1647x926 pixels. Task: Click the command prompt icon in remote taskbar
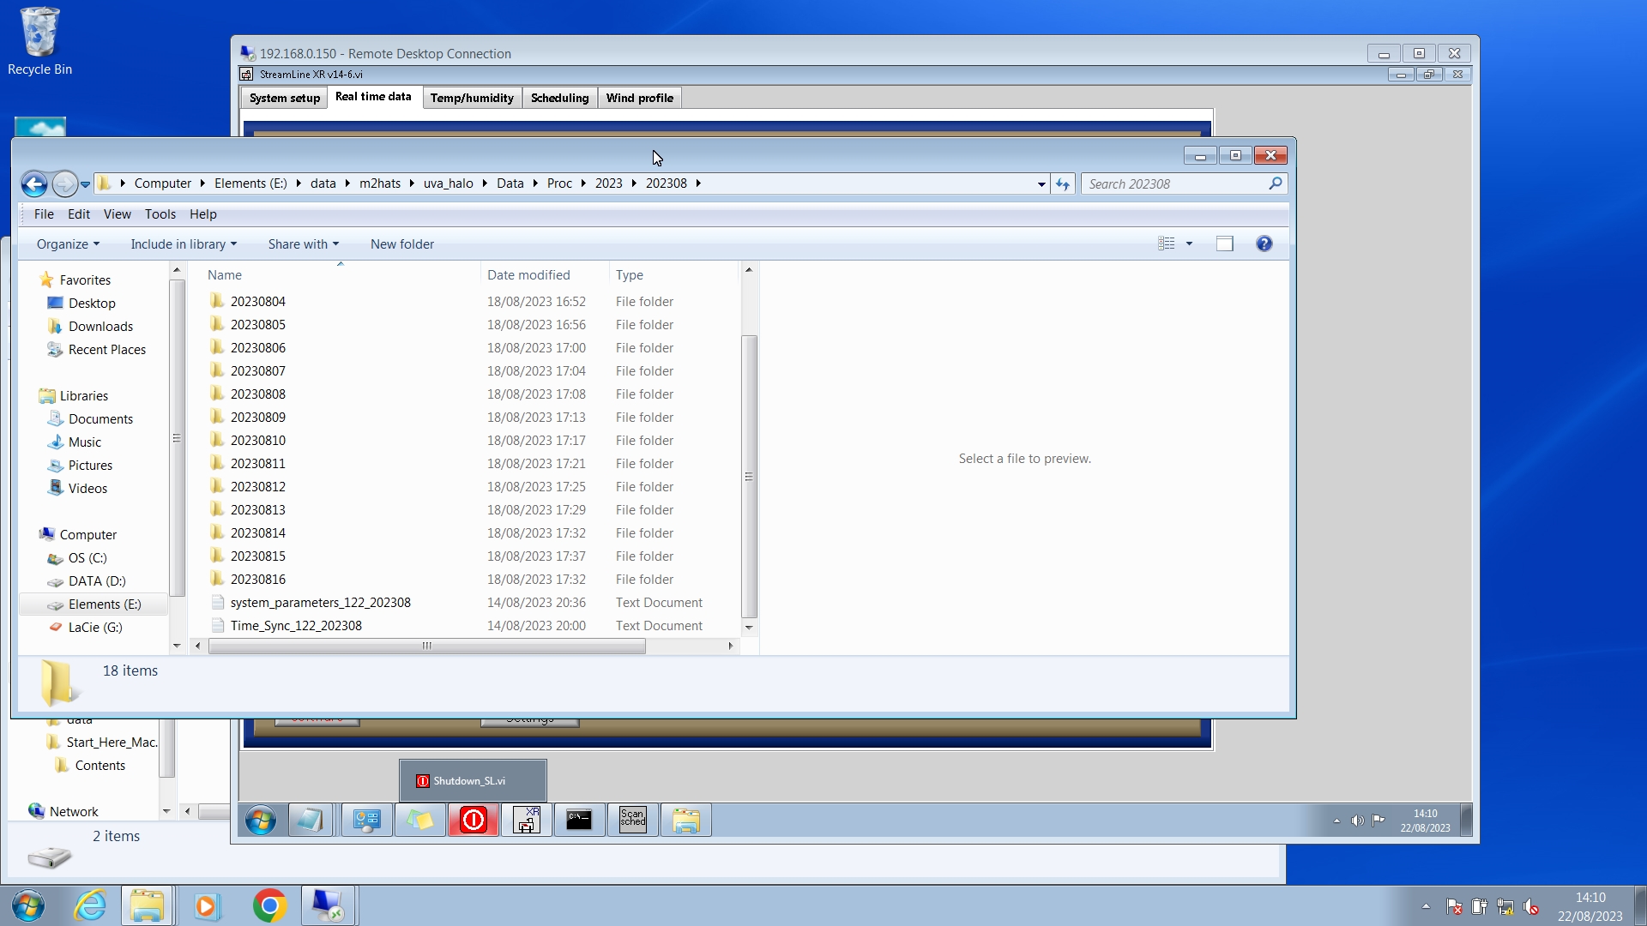pos(579,821)
